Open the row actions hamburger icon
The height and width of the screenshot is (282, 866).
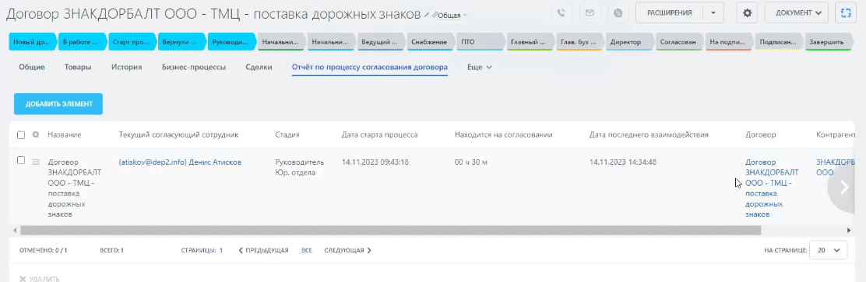36,162
